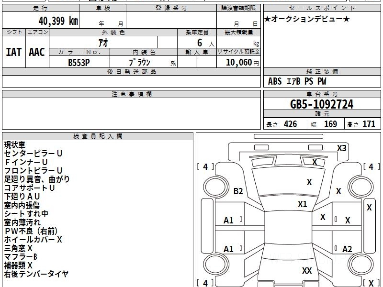The image size is (383, 287).
Task: Click the 40,399 km mileage value
Action: 58,21
